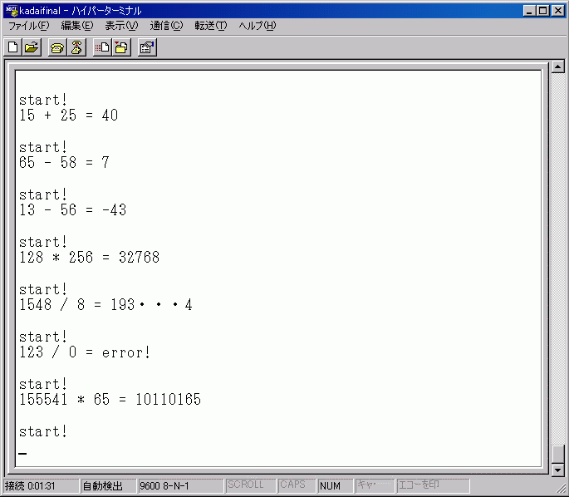Click the 'キャ' capture status indicator
This screenshot has width=569, height=497.
tap(375, 485)
